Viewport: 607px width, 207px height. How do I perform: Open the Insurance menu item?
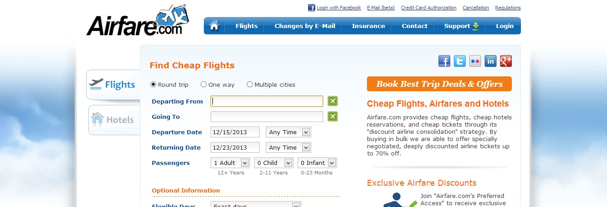[368, 26]
